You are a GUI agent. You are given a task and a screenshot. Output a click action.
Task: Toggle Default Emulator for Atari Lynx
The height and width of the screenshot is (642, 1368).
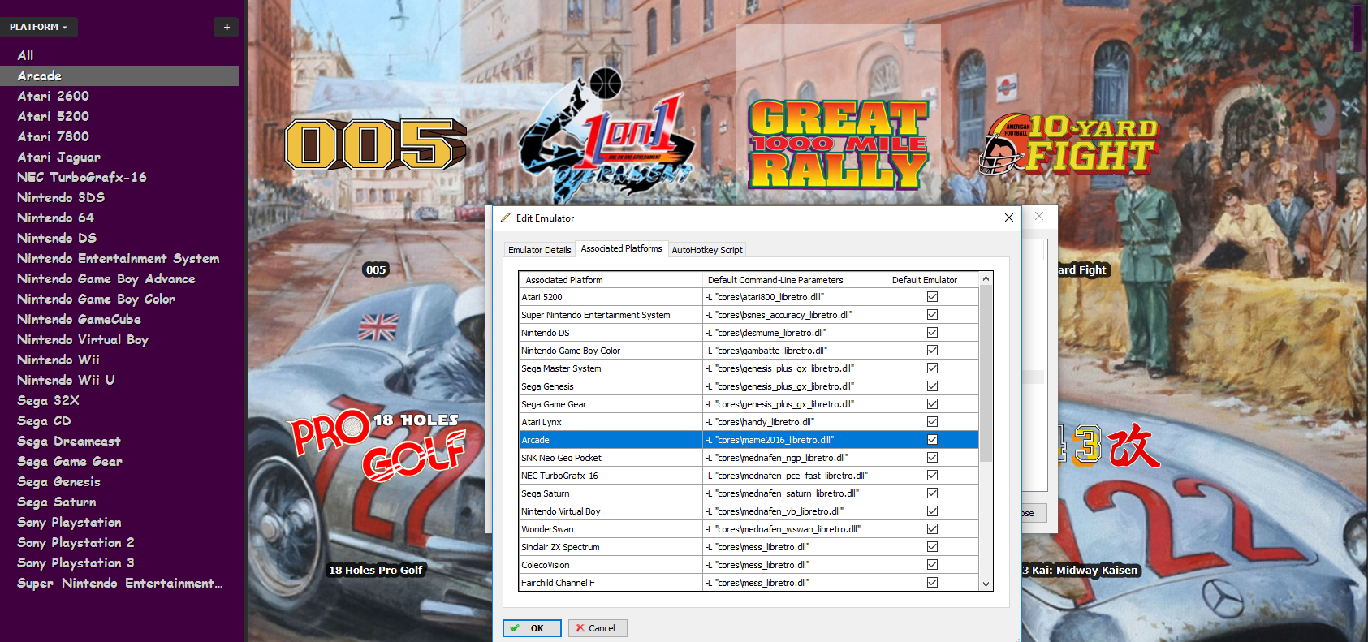(x=932, y=422)
